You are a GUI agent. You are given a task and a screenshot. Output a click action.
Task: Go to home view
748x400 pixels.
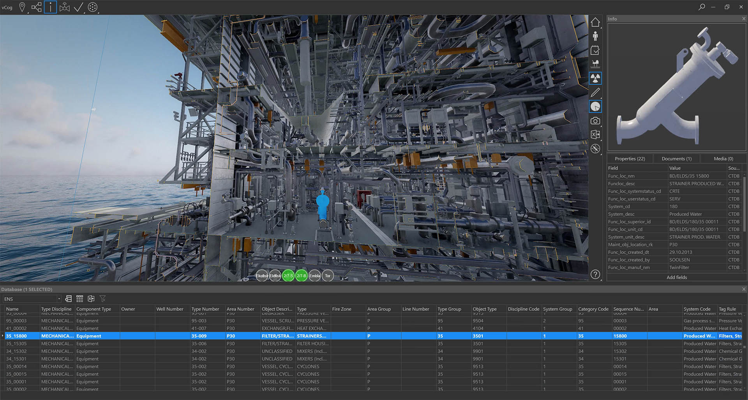[x=595, y=22]
